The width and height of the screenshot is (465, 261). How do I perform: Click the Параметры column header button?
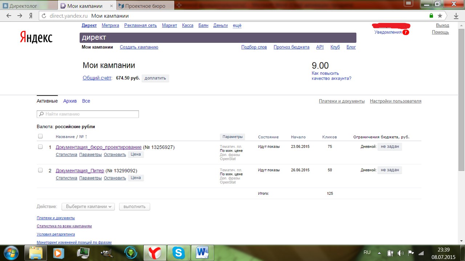[232, 137]
